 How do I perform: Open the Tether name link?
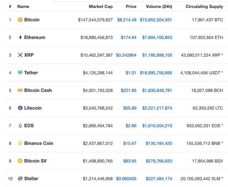click(31, 73)
